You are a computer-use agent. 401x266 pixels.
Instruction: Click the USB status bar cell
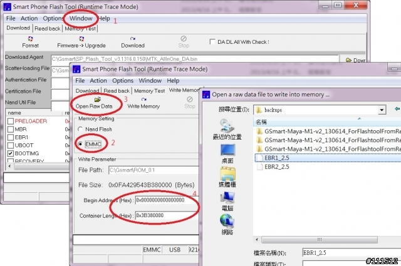tap(175, 250)
